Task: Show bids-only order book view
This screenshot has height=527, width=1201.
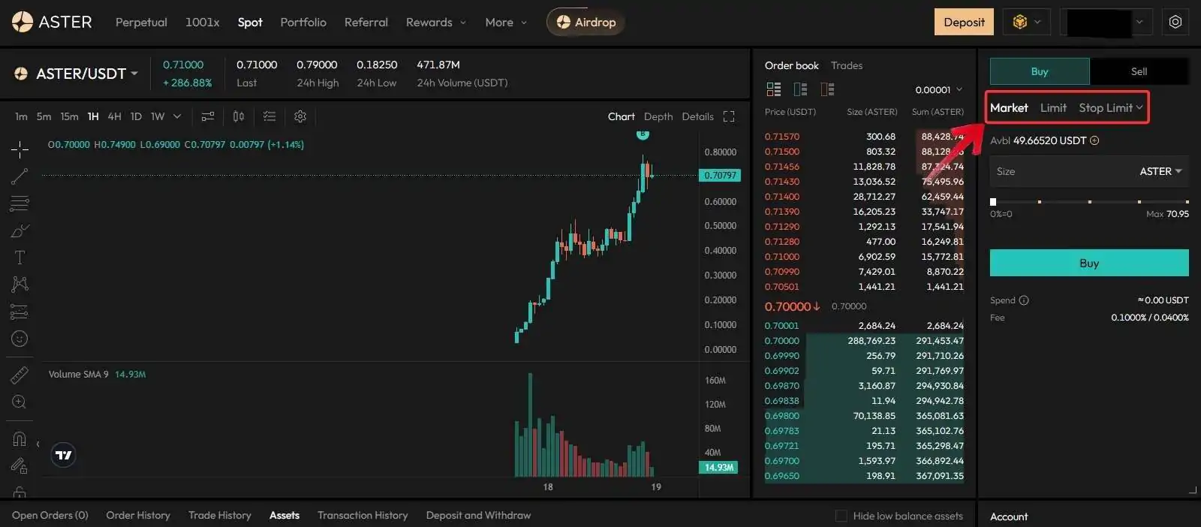Action: 801,89
